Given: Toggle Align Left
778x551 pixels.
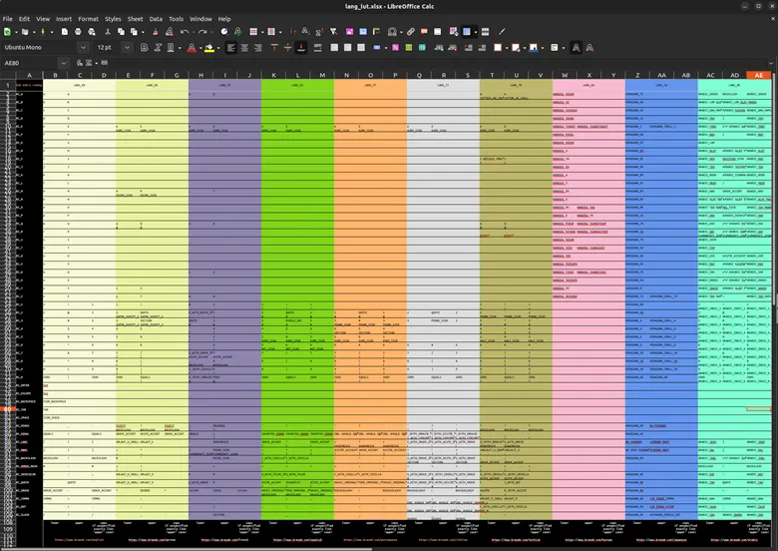Looking at the screenshot, I should click(x=230, y=48).
